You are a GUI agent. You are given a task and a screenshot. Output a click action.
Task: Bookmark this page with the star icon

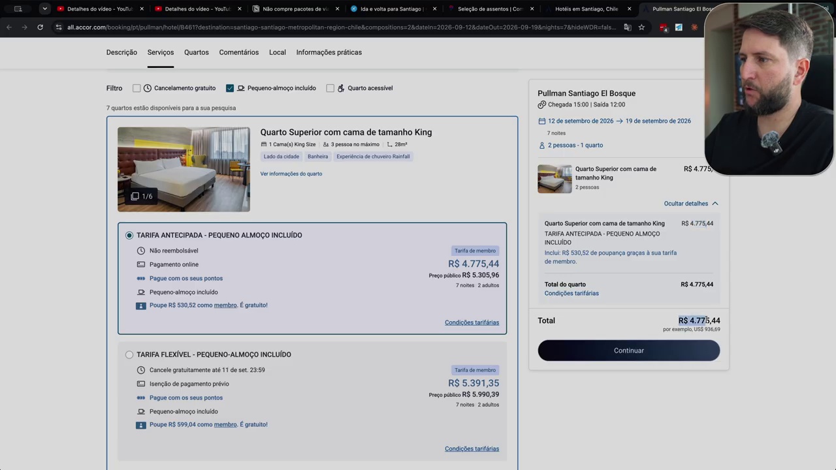pyautogui.click(x=641, y=27)
